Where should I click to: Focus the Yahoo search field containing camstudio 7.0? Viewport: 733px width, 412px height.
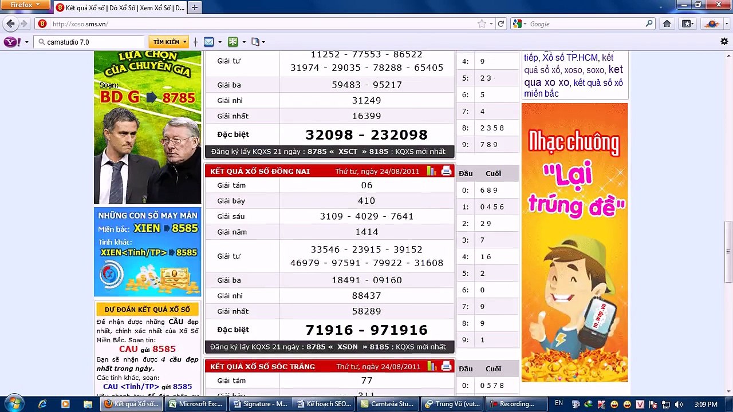(x=90, y=42)
